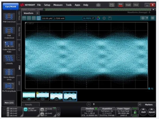Select the PAM Undershoot measurement icon
The width and height of the screenshot is (159, 119).
click(x=9, y=30)
